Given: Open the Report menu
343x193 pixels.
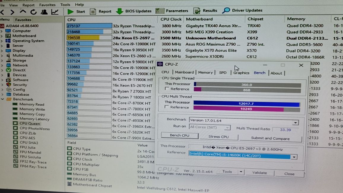Looking at the screenshot, I should click(28, 5).
